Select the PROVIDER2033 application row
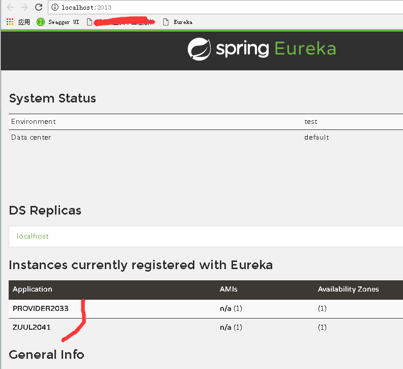 click(41, 308)
